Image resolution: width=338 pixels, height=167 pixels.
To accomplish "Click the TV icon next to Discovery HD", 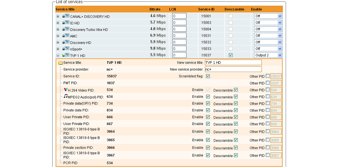I will [x=67, y=42].
